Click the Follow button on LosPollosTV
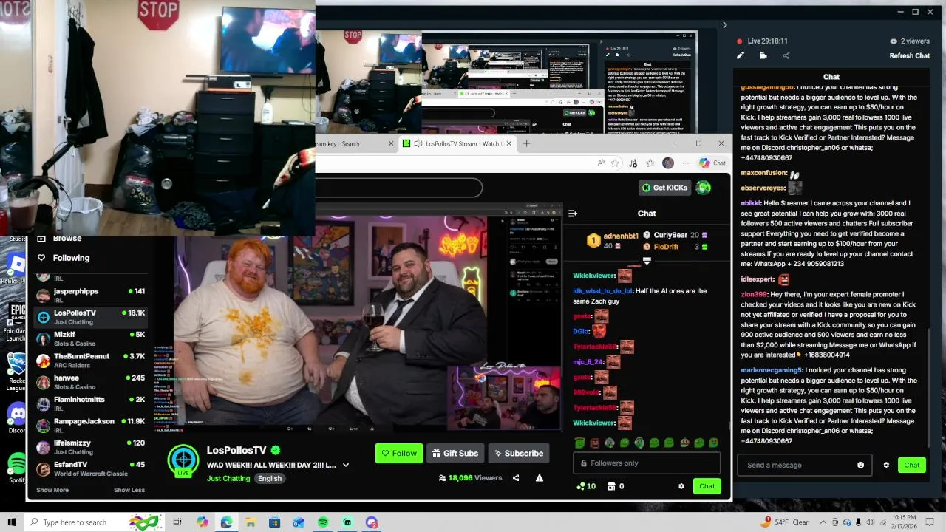Image resolution: width=946 pixels, height=532 pixels. 399,453
